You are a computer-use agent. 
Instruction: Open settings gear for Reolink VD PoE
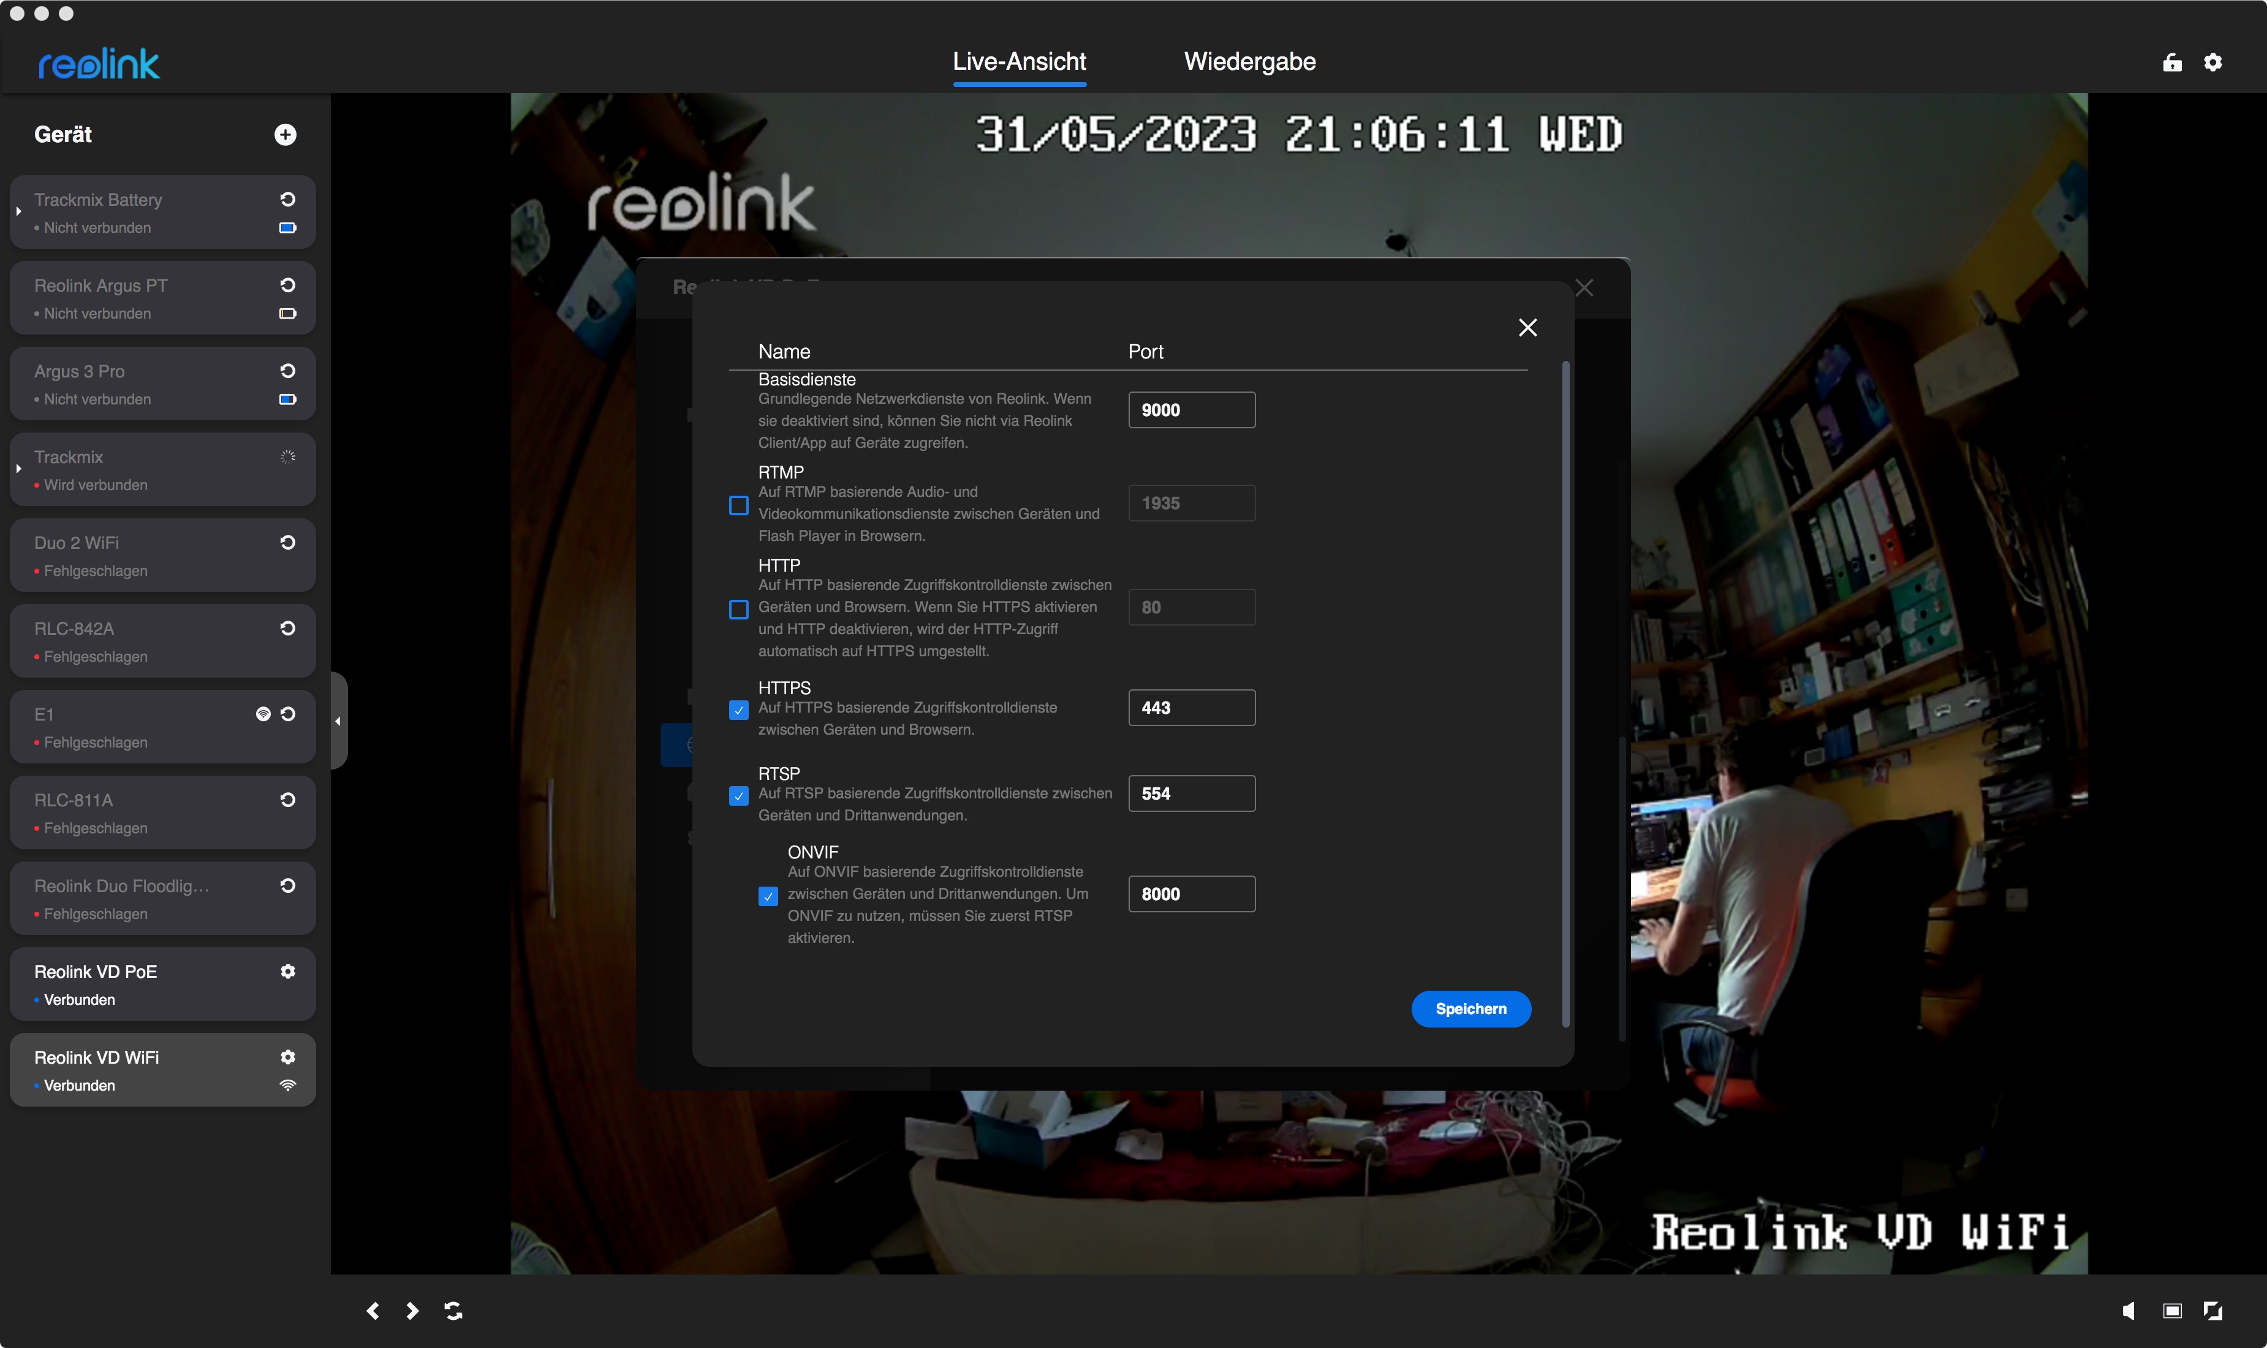pos(288,971)
